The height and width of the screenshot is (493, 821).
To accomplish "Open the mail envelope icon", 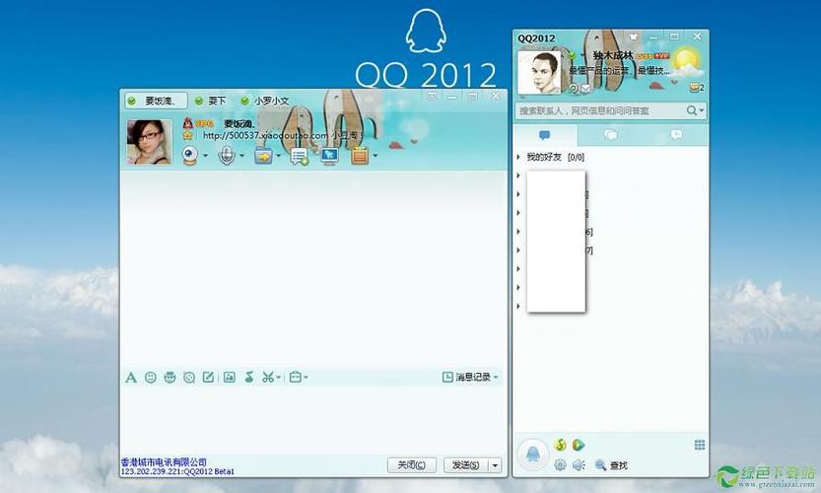I will pyautogui.click(x=585, y=89).
